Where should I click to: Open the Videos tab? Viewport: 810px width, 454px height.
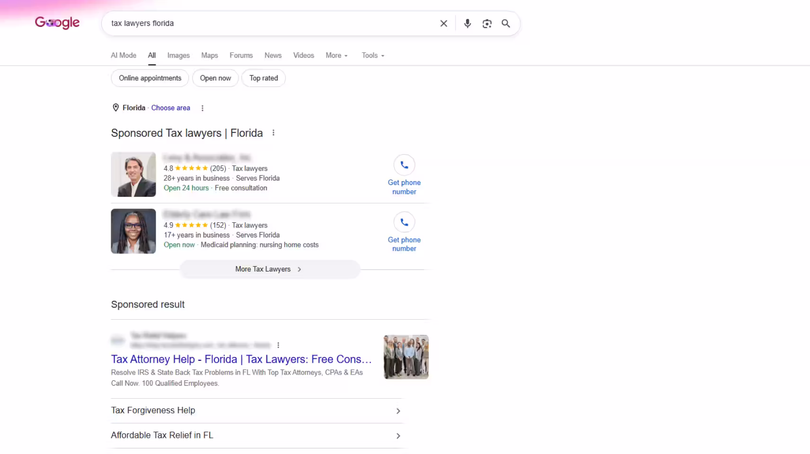pyautogui.click(x=304, y=55)
